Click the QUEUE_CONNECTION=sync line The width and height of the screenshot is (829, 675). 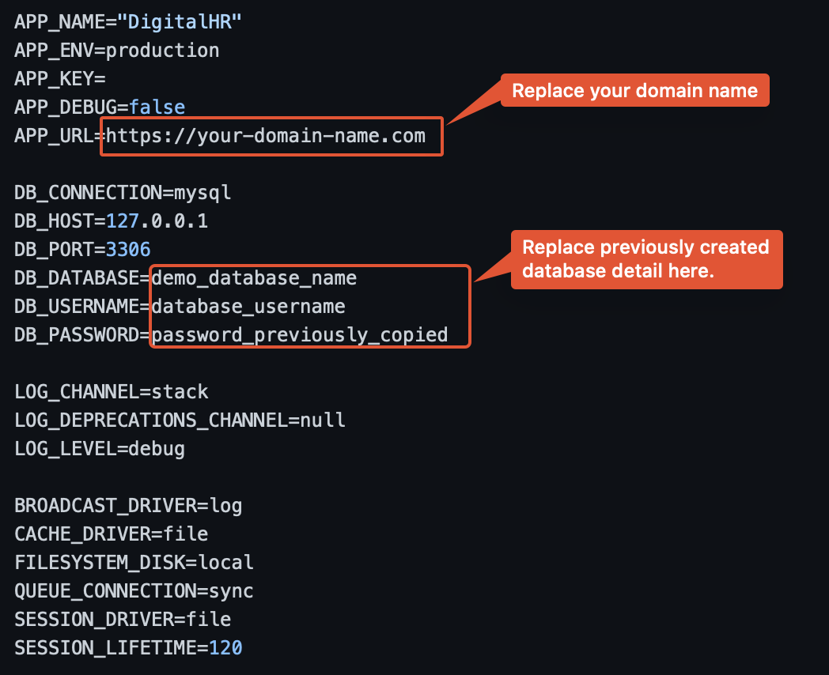click(134, 591)
